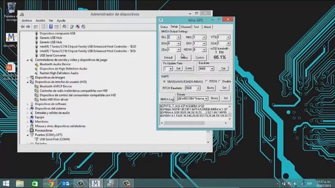Open Properties via the Device Manager toolbar icon
Viewport: 335px width, 188px height.
[43, 27]
